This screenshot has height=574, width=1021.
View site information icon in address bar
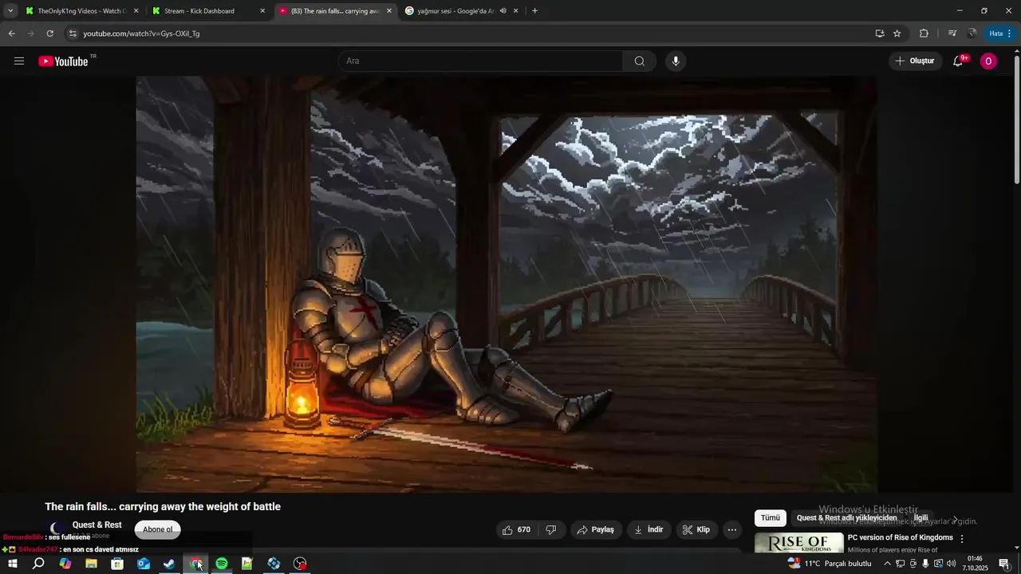73,33
